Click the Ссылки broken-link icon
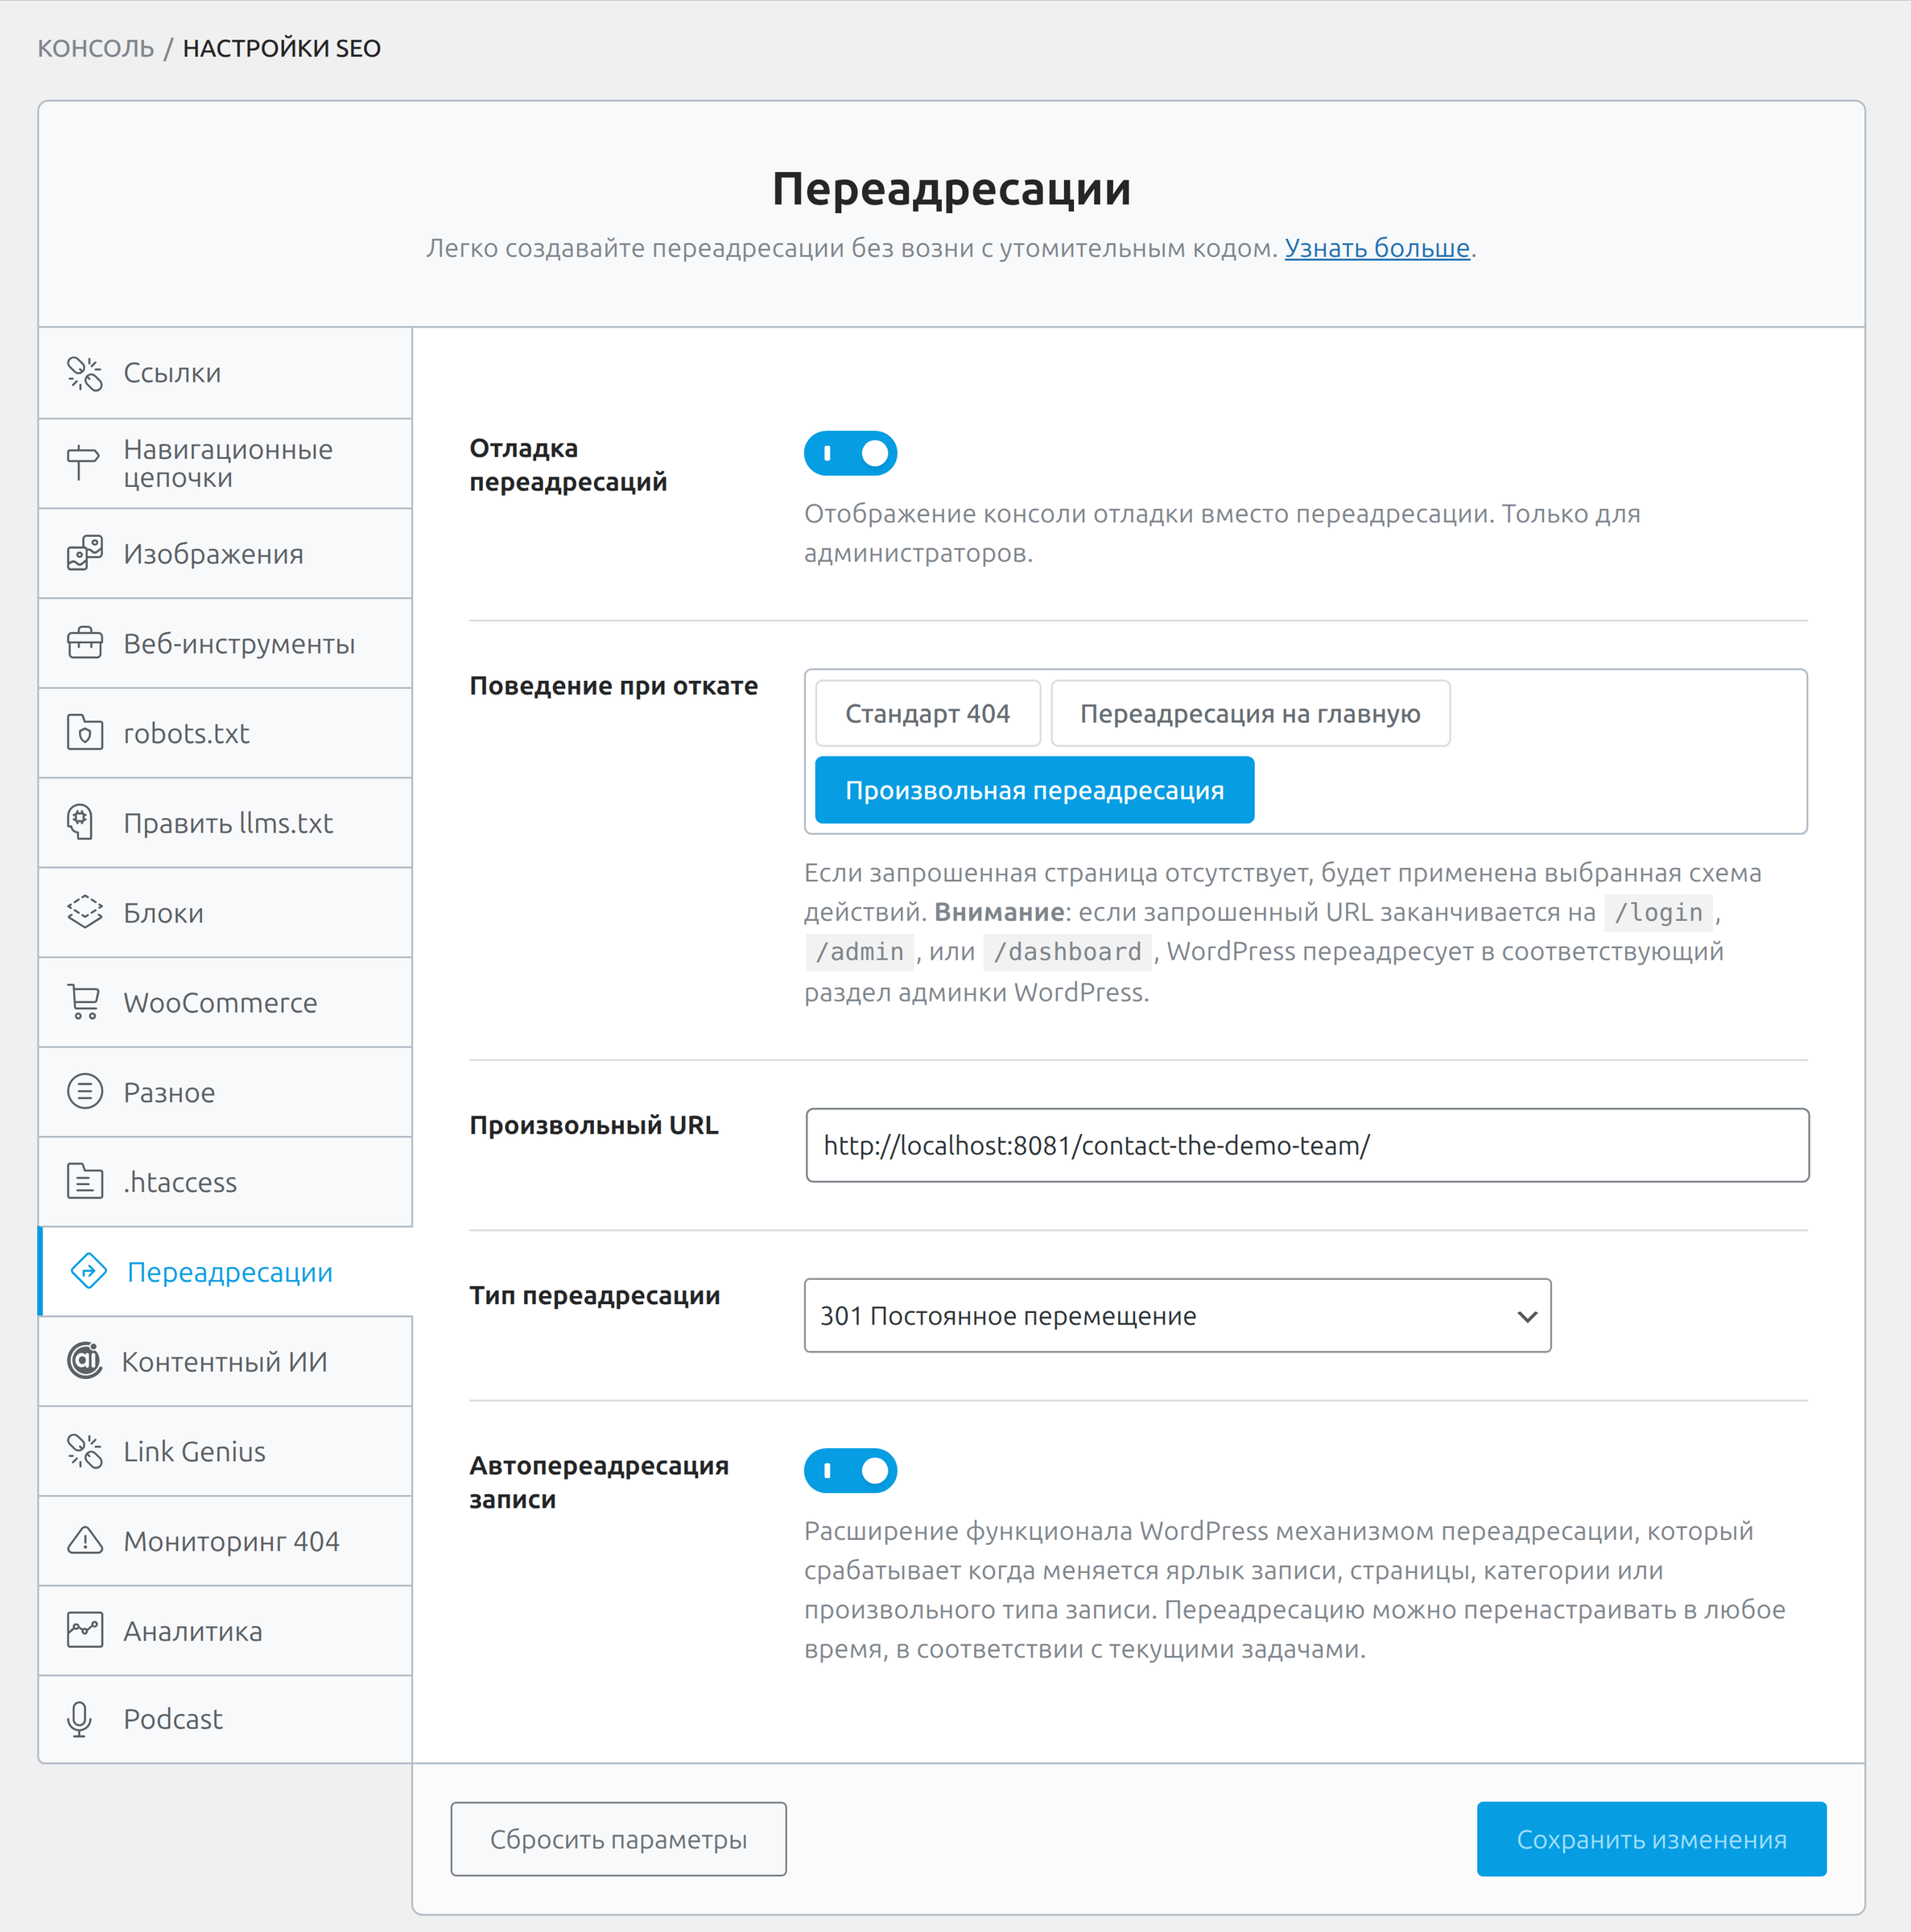 tap(85, 374)
